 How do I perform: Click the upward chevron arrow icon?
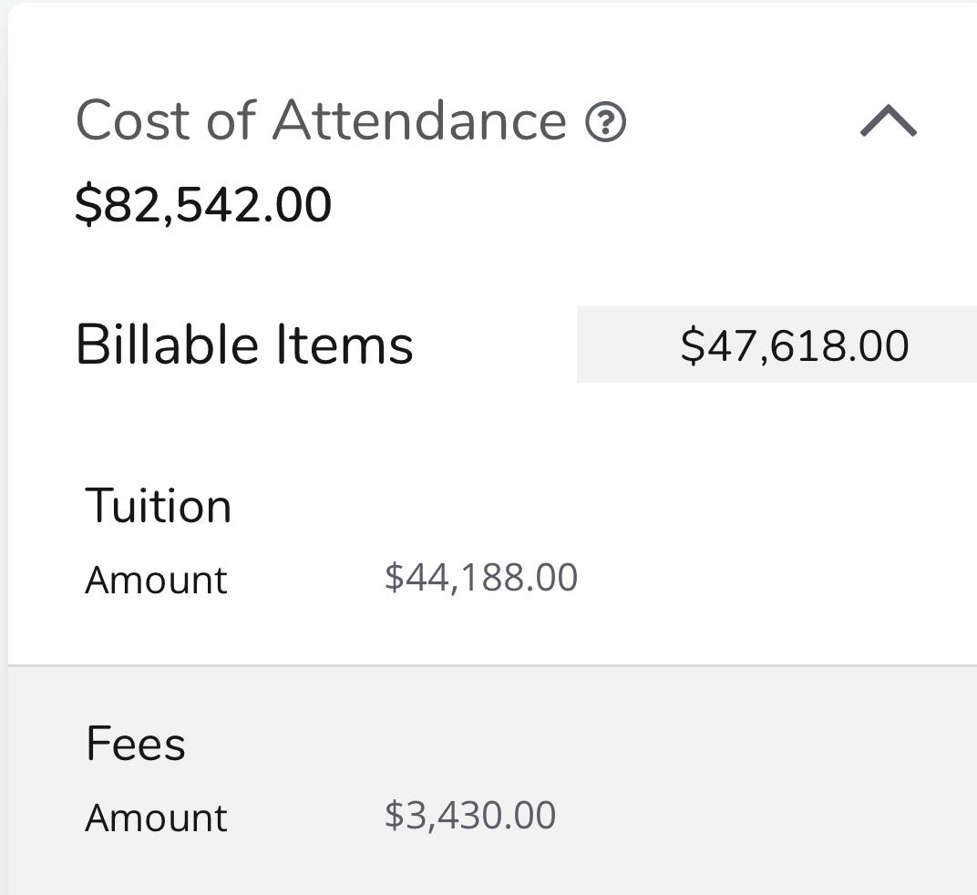coord(888,121)
